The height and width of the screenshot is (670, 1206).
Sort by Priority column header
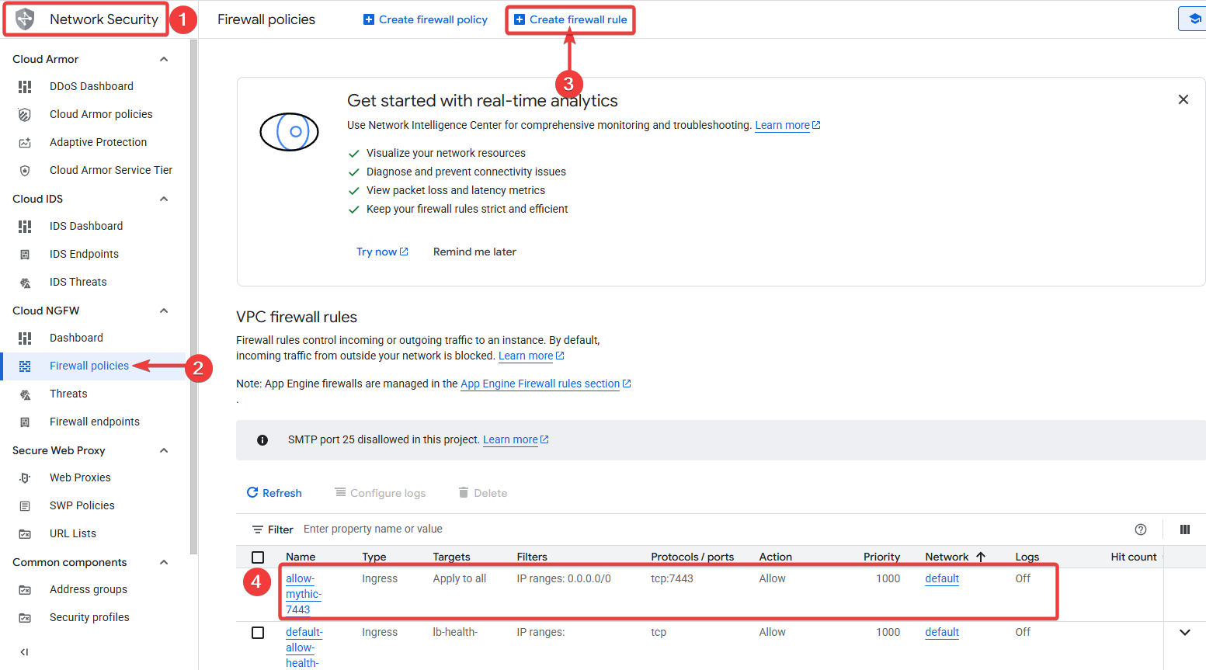pyautogui.click(x=881, y=557)
